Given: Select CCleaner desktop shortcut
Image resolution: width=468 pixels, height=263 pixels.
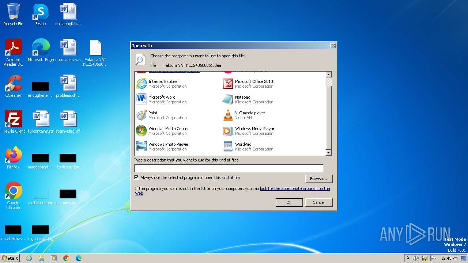Looking at the screenshot, I should tap(13, 86).
